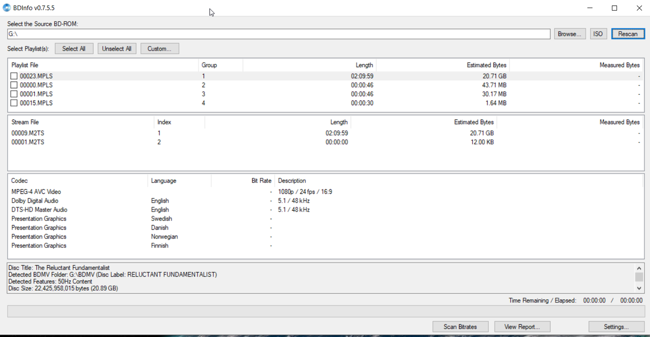Click the Language column header

179,180
